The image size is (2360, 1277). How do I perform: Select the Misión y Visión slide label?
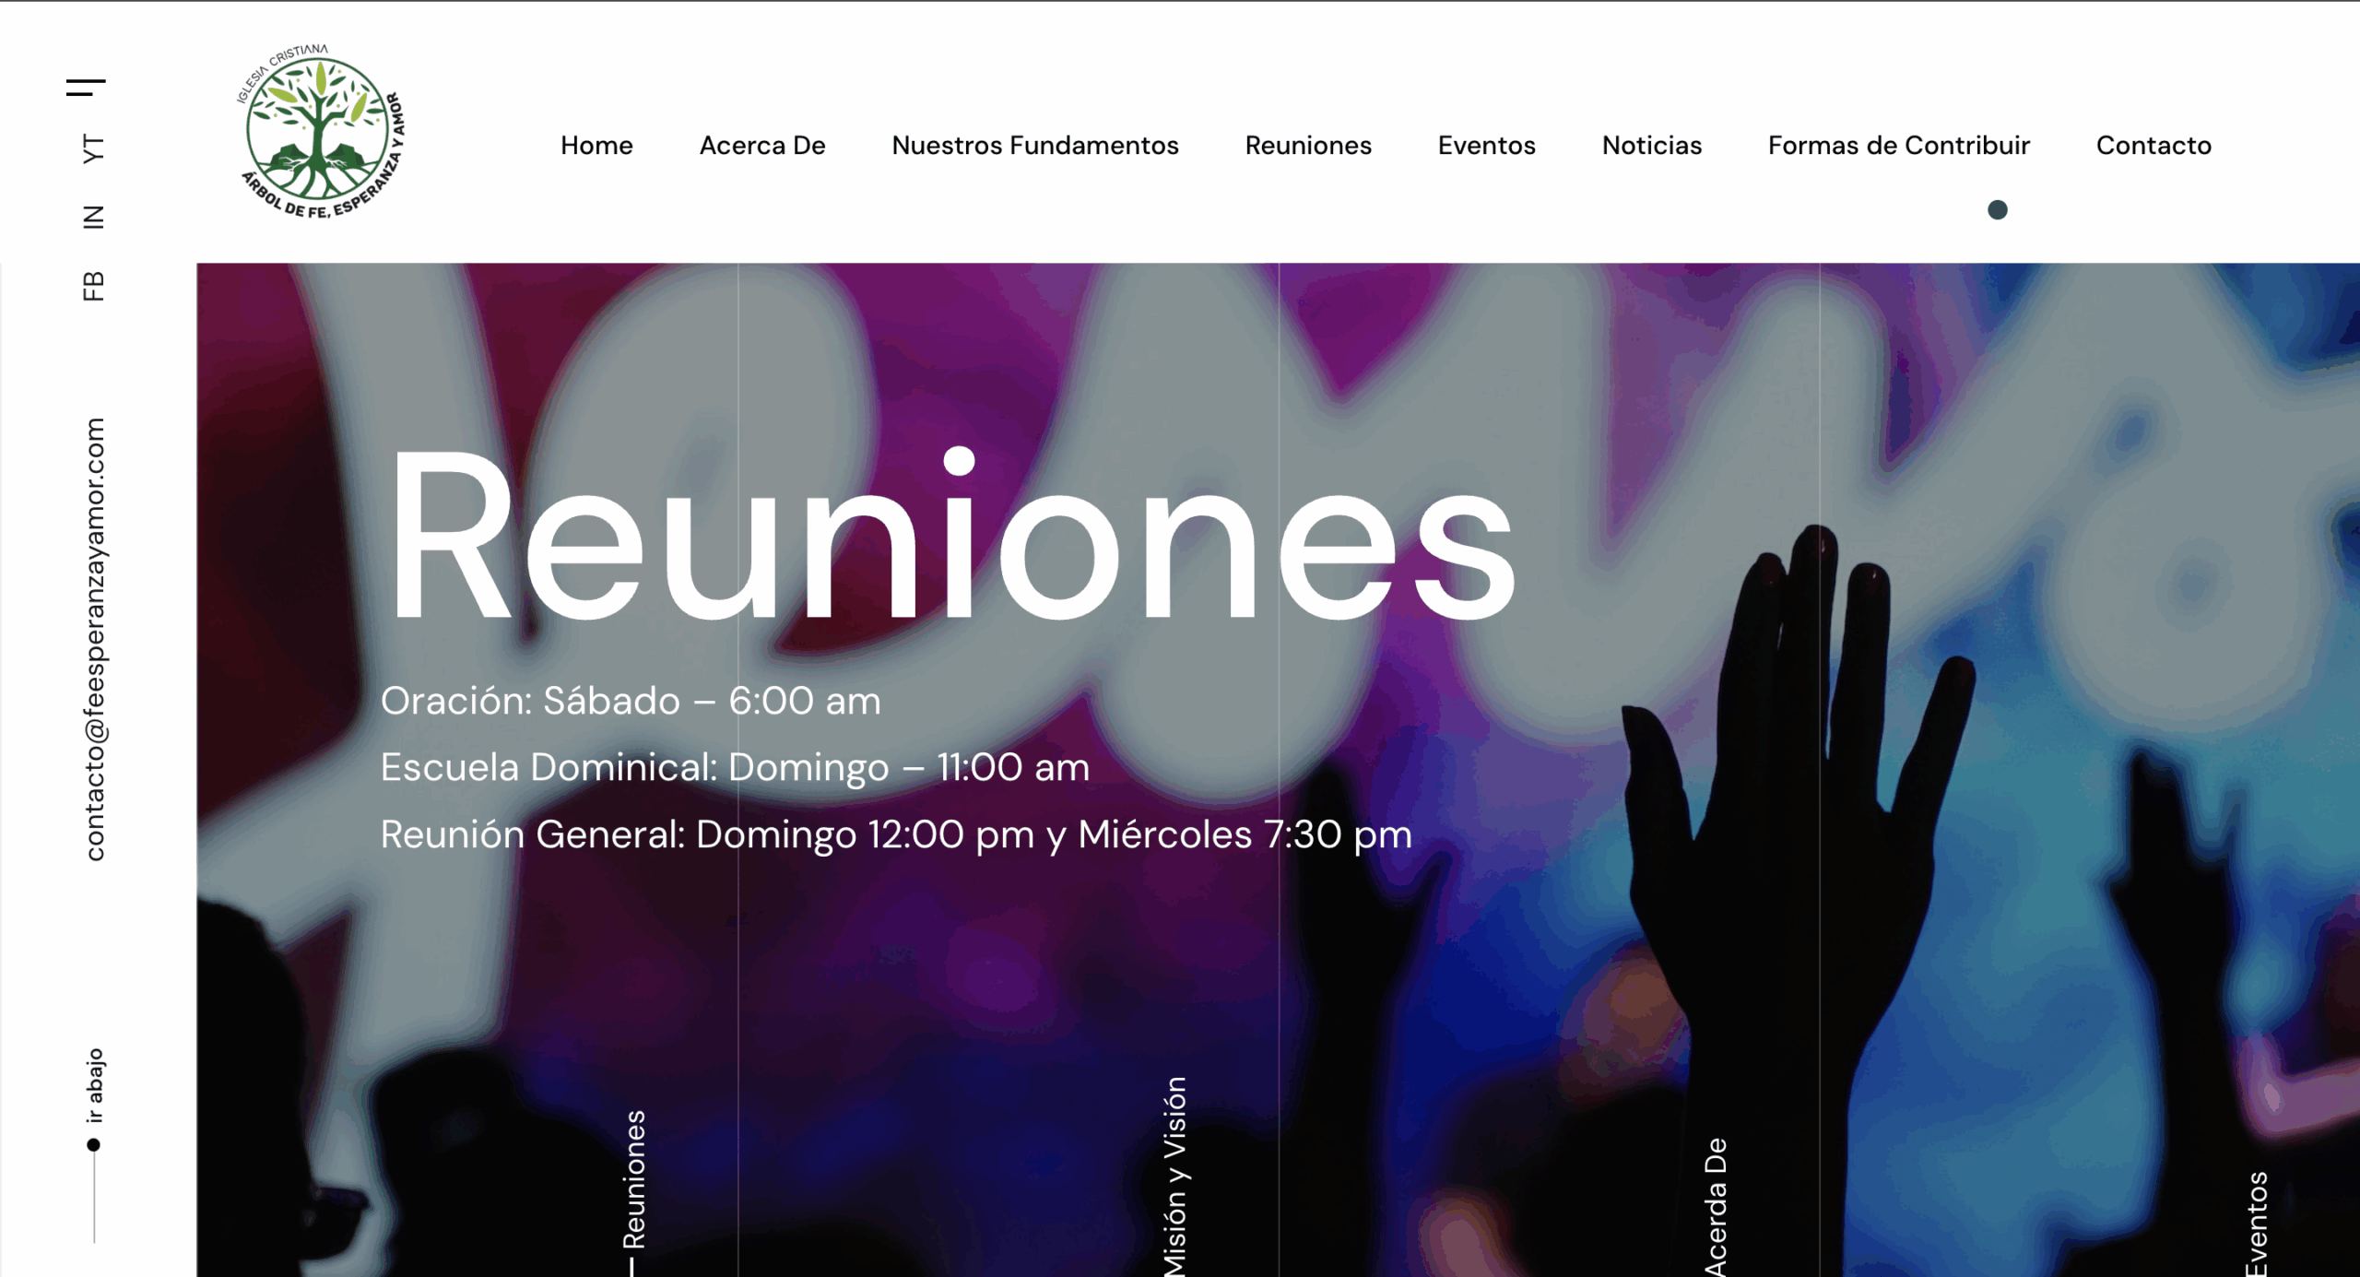click(x=1174, y=1176)
